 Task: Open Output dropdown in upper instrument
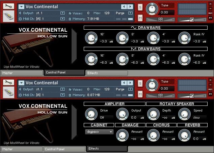62,13
